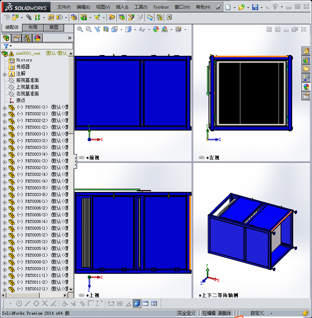The image size is (312, 318).
Task: Open File Explorer folder icon in task pane
Action: (x=306, y=69)
